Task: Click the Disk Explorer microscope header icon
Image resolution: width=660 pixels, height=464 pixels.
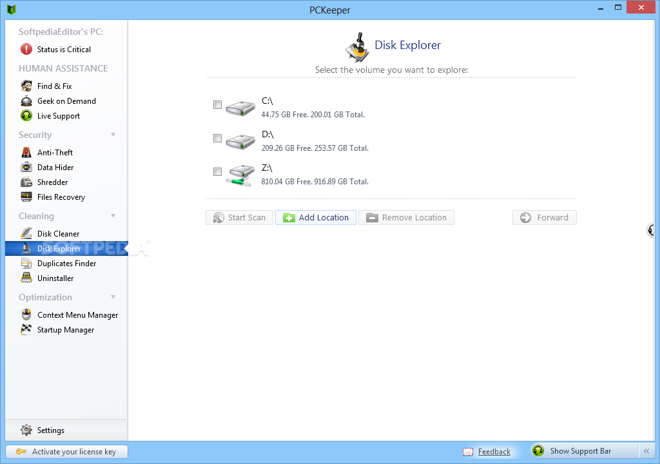Action: [357, 47]
